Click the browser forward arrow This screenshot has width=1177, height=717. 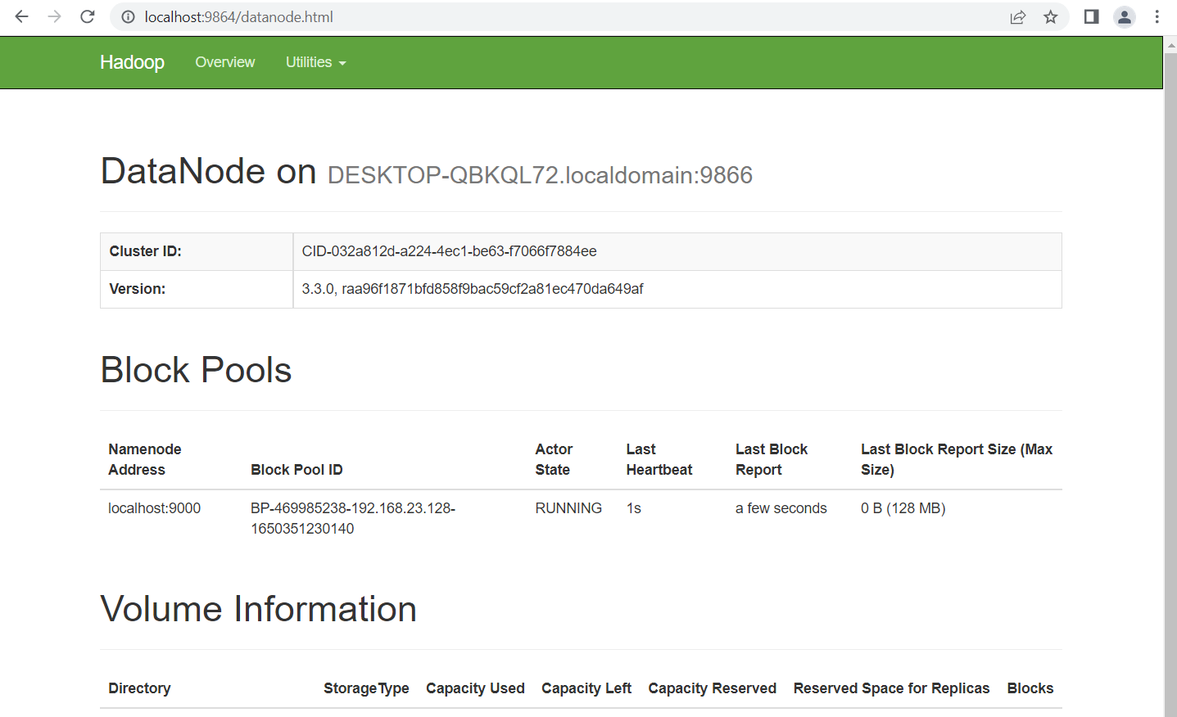click(x=55, y=17)
